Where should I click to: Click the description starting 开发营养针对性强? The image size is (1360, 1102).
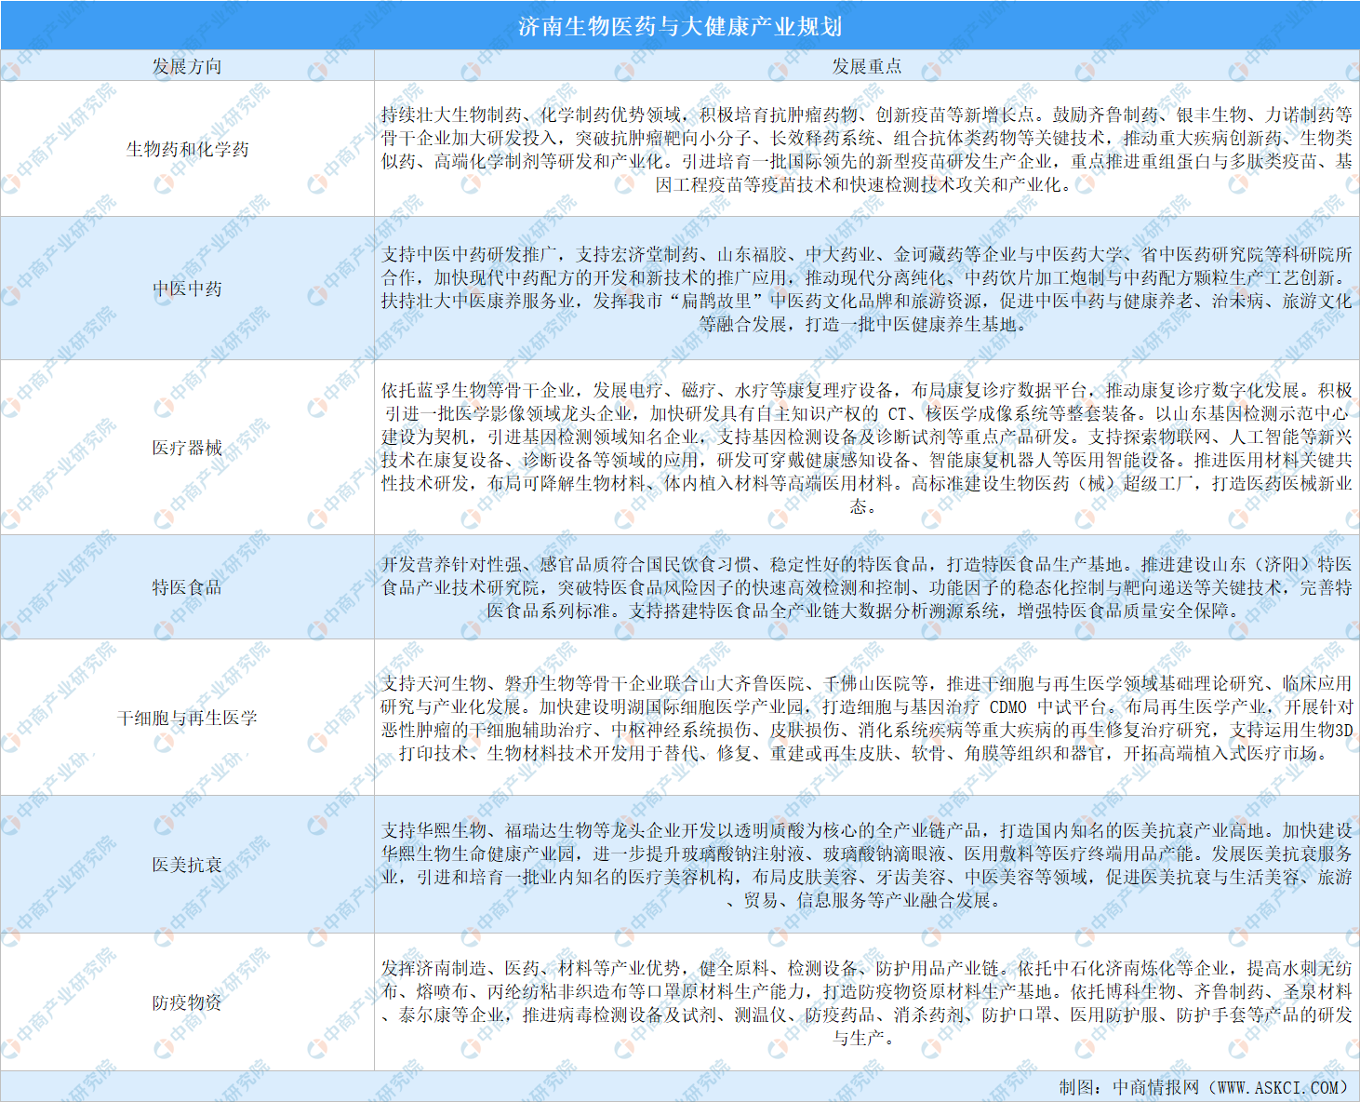pos(866,587)
